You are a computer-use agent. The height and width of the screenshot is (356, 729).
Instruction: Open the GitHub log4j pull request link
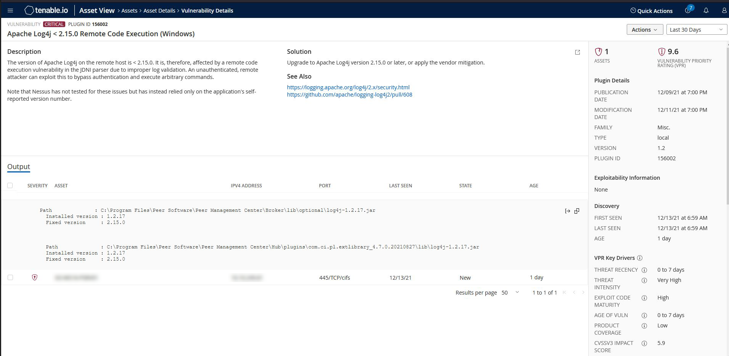click(x=349, y=94)
